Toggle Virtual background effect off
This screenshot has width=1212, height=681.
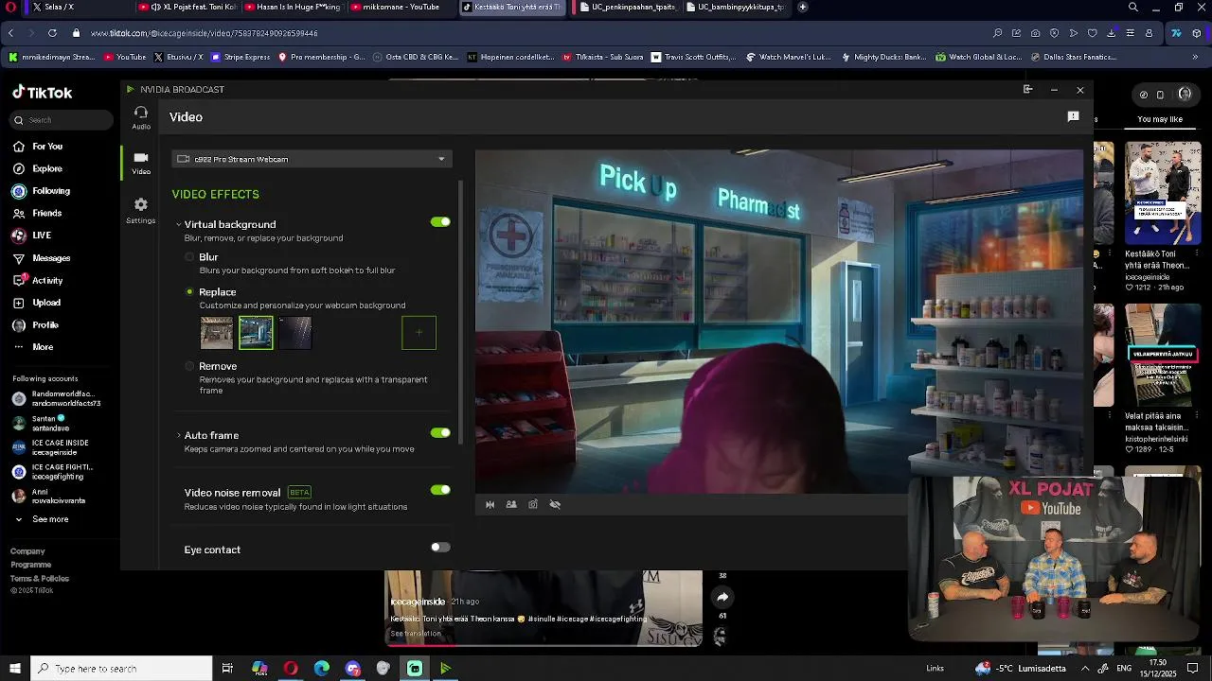pos(440,221)
